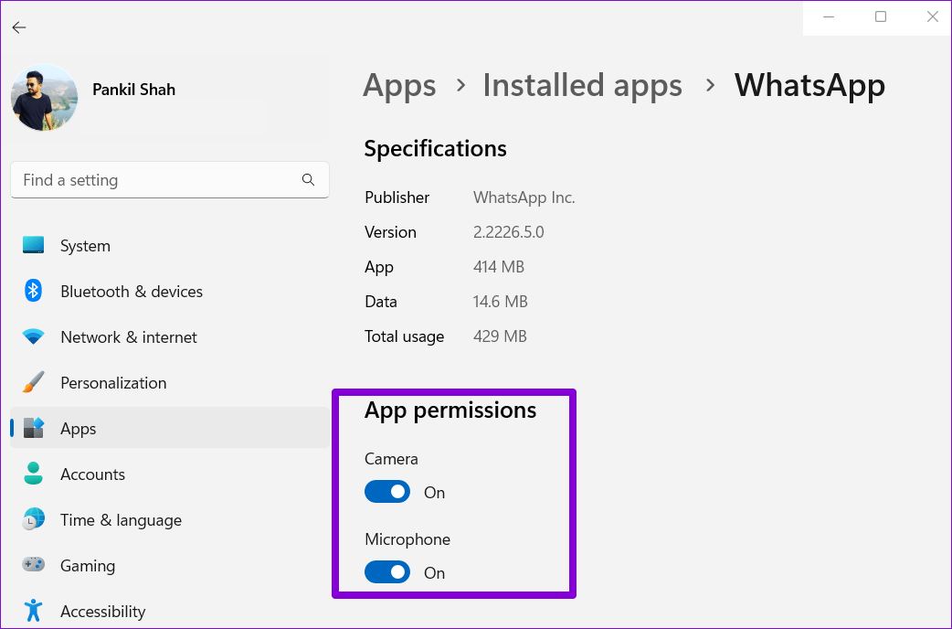Click the Time & language clock icon
The width and height of the screenshot is (952, 629).
tap(33, 519)
